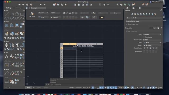
Task: Select the Pan hand tool
Action: click(104, 5)
